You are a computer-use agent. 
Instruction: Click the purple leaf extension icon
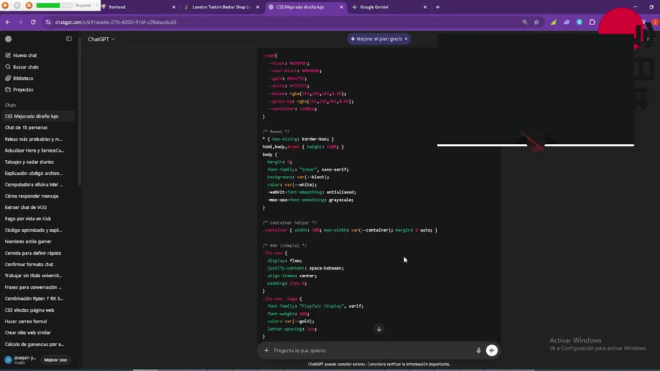[567, 22]
